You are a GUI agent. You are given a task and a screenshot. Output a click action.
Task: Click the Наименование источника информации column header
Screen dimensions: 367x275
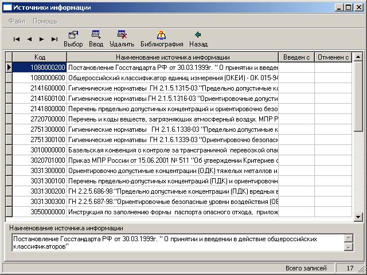pos(172,57)
